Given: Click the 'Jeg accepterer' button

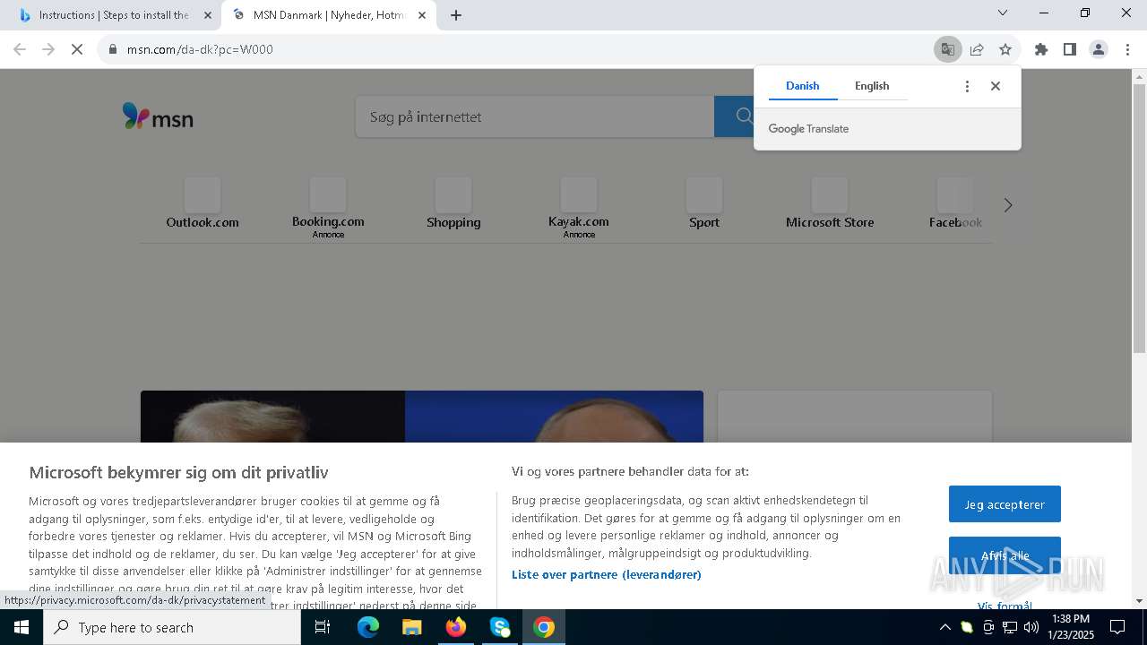Looking at the screenshot, I should (x=1005, y=504).
